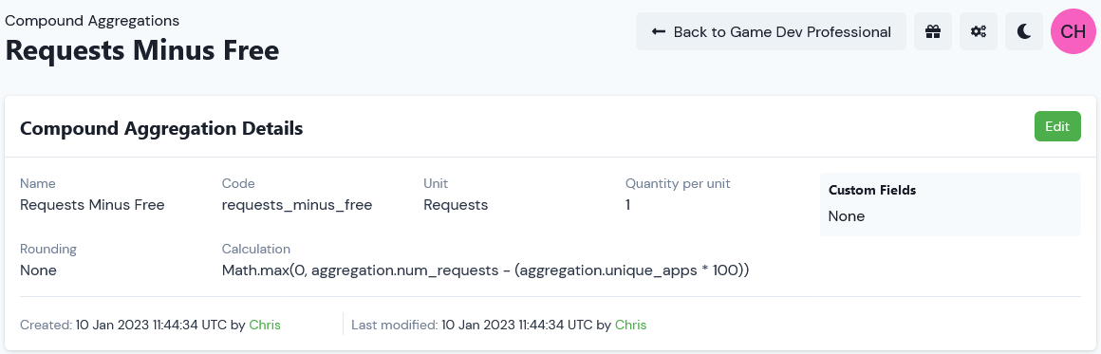Open the CH user avatar menu

click(1073, 31)
